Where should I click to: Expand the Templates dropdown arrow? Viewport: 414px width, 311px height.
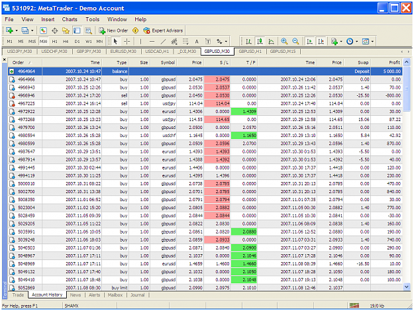[x=372, y=42]
